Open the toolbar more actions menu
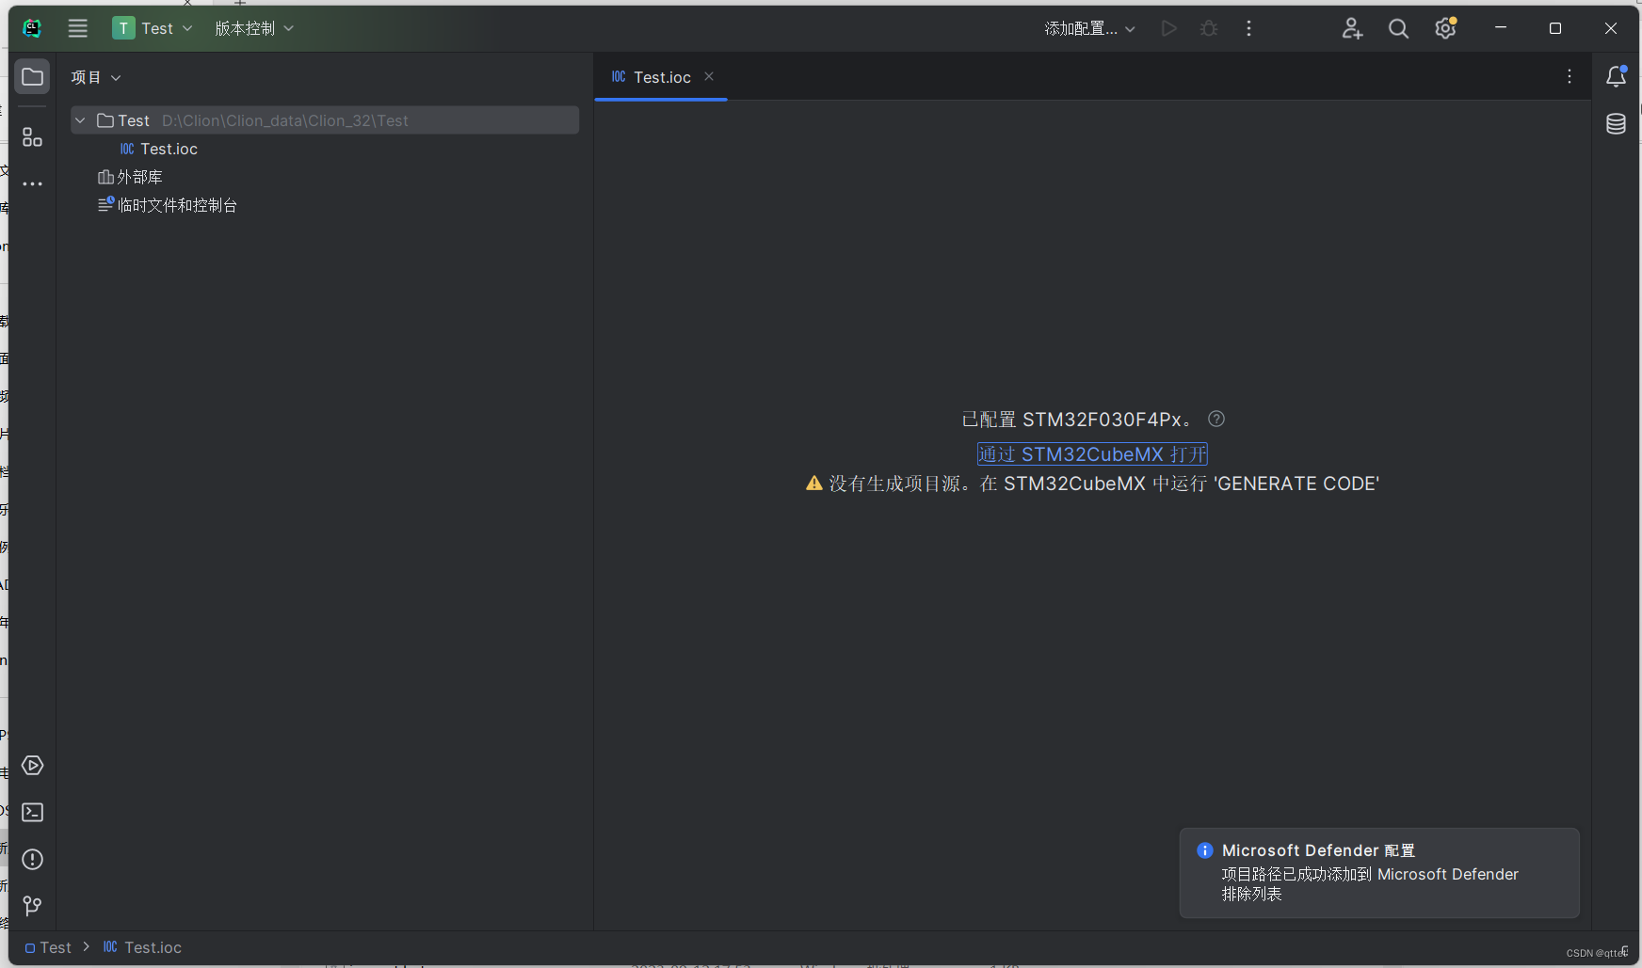Viewport: 1642px width, 968px height. (x=1249, y=28)
